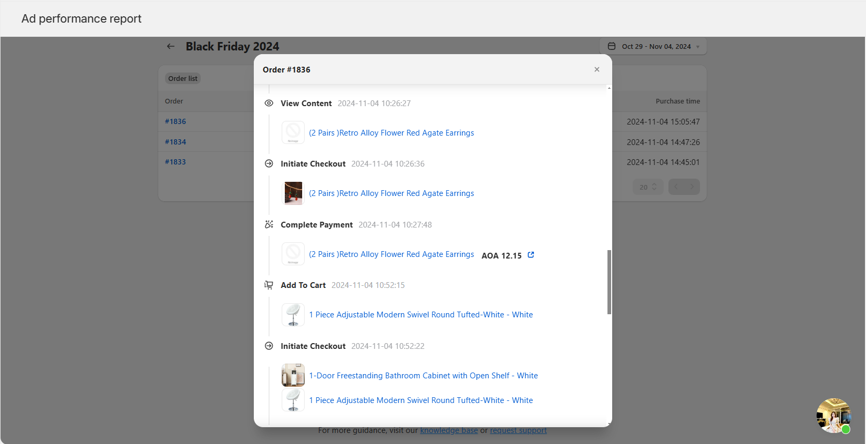Open order #1834 from the list

coord(176,142)
